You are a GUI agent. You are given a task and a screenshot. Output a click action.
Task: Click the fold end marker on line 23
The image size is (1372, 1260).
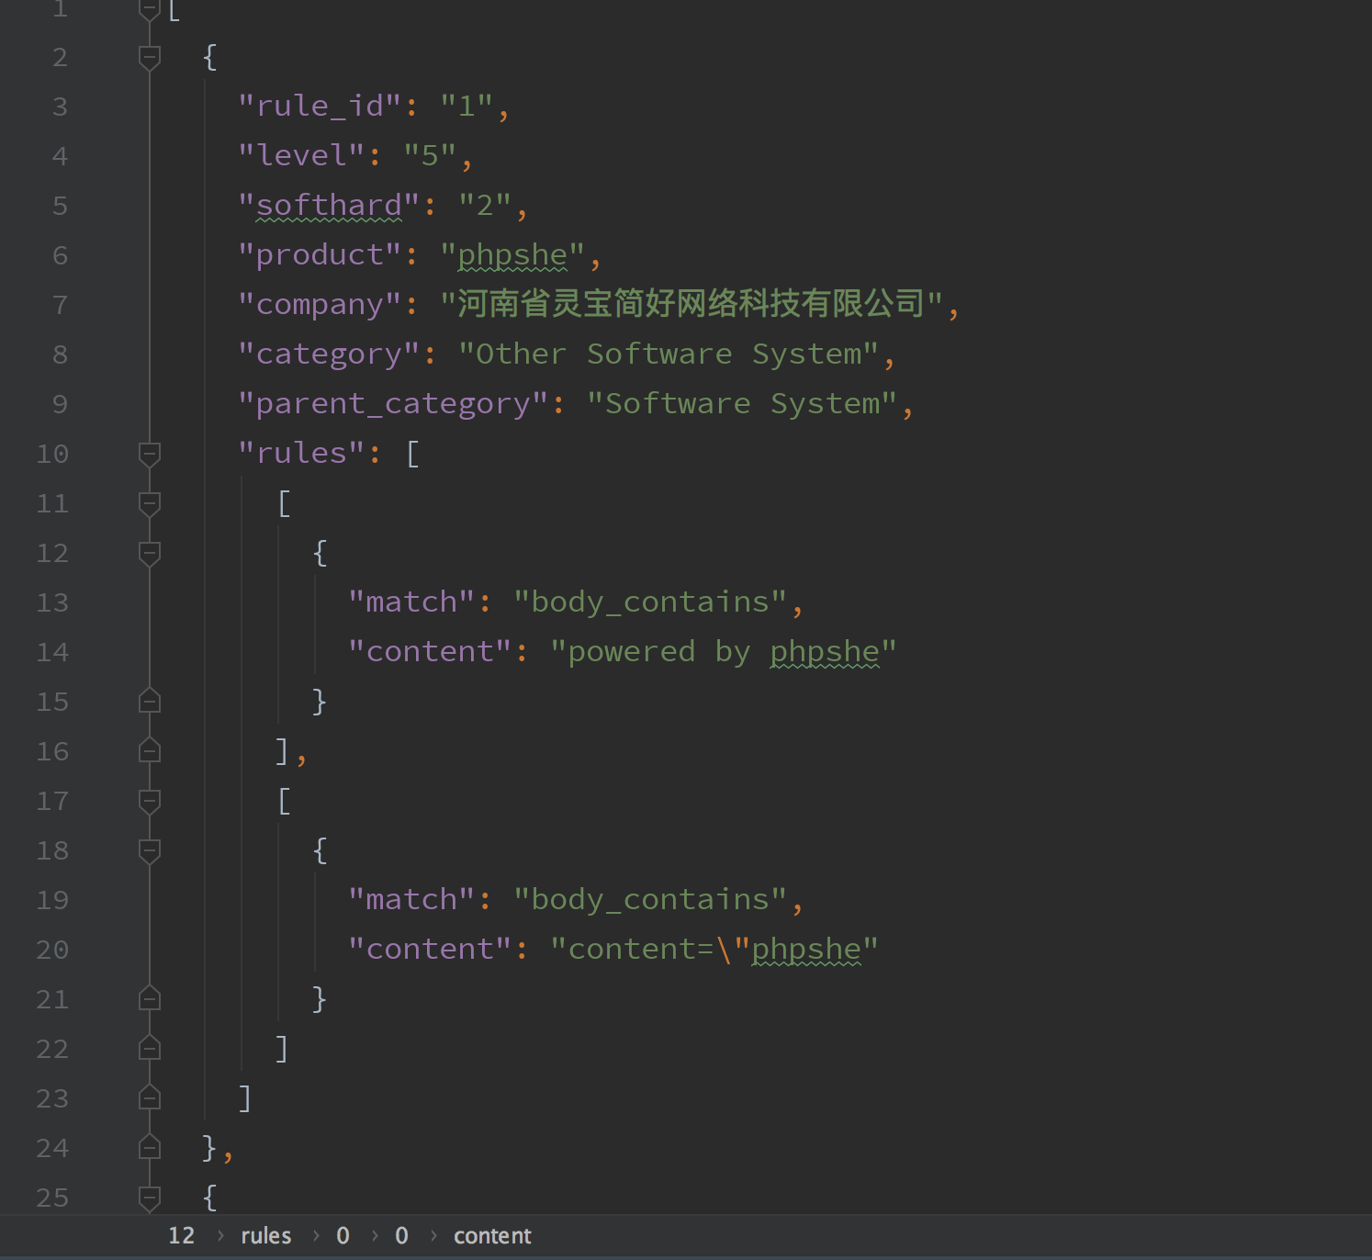pos(150,1098)
